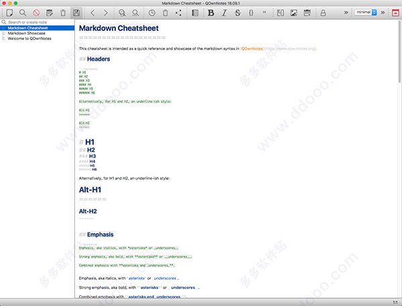
Task: Follow the orange QOwnNotes link
Action: tap(252, 48)
